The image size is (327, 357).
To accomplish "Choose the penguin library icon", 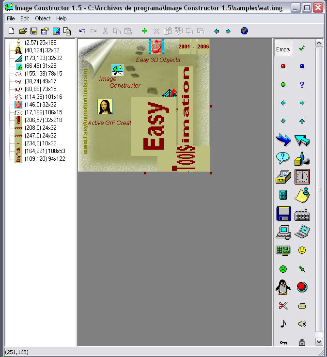I will [283, 287].
